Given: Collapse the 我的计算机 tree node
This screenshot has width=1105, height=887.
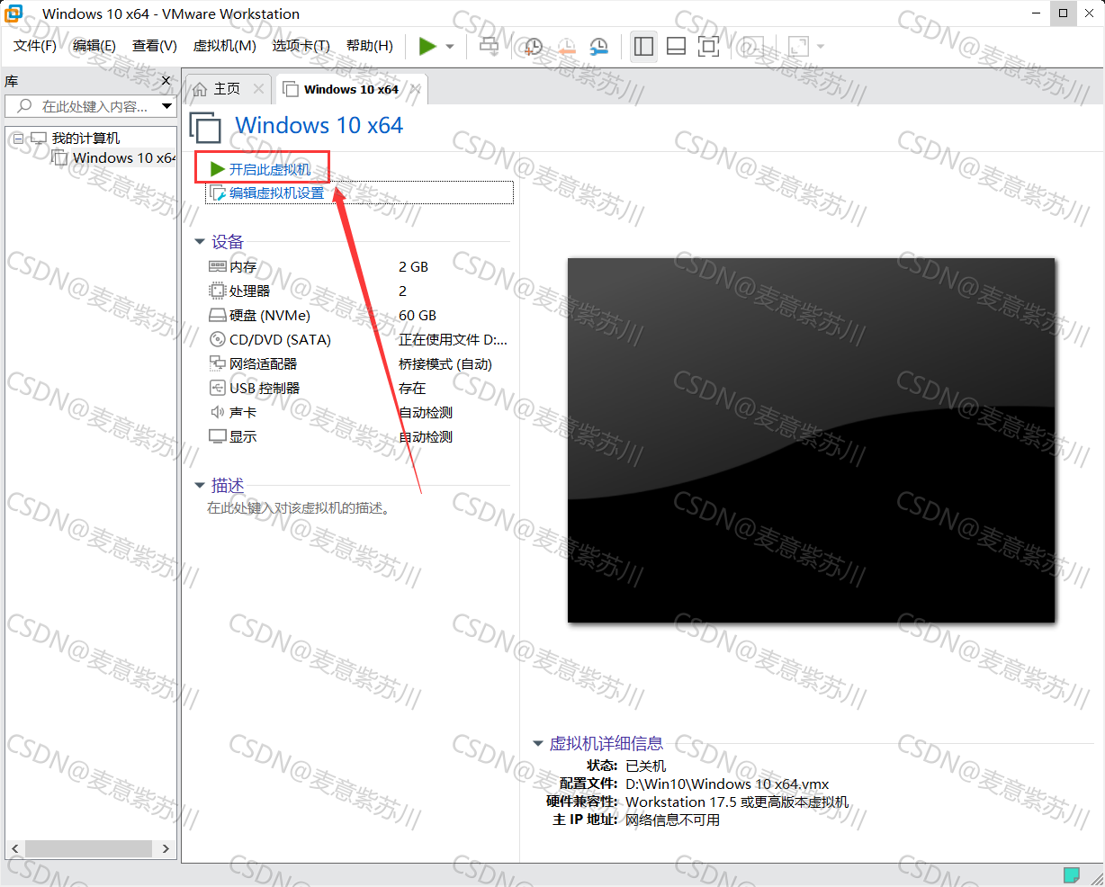Looking at the screenshot, I should 18,139.
